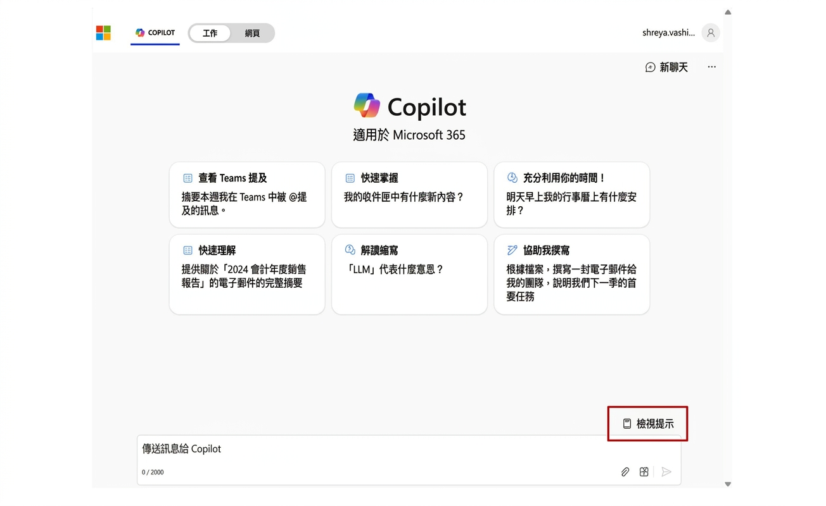Click the list icon beside 快速掌握
This screenshot has height=506, width=826.
pos(350,178)
